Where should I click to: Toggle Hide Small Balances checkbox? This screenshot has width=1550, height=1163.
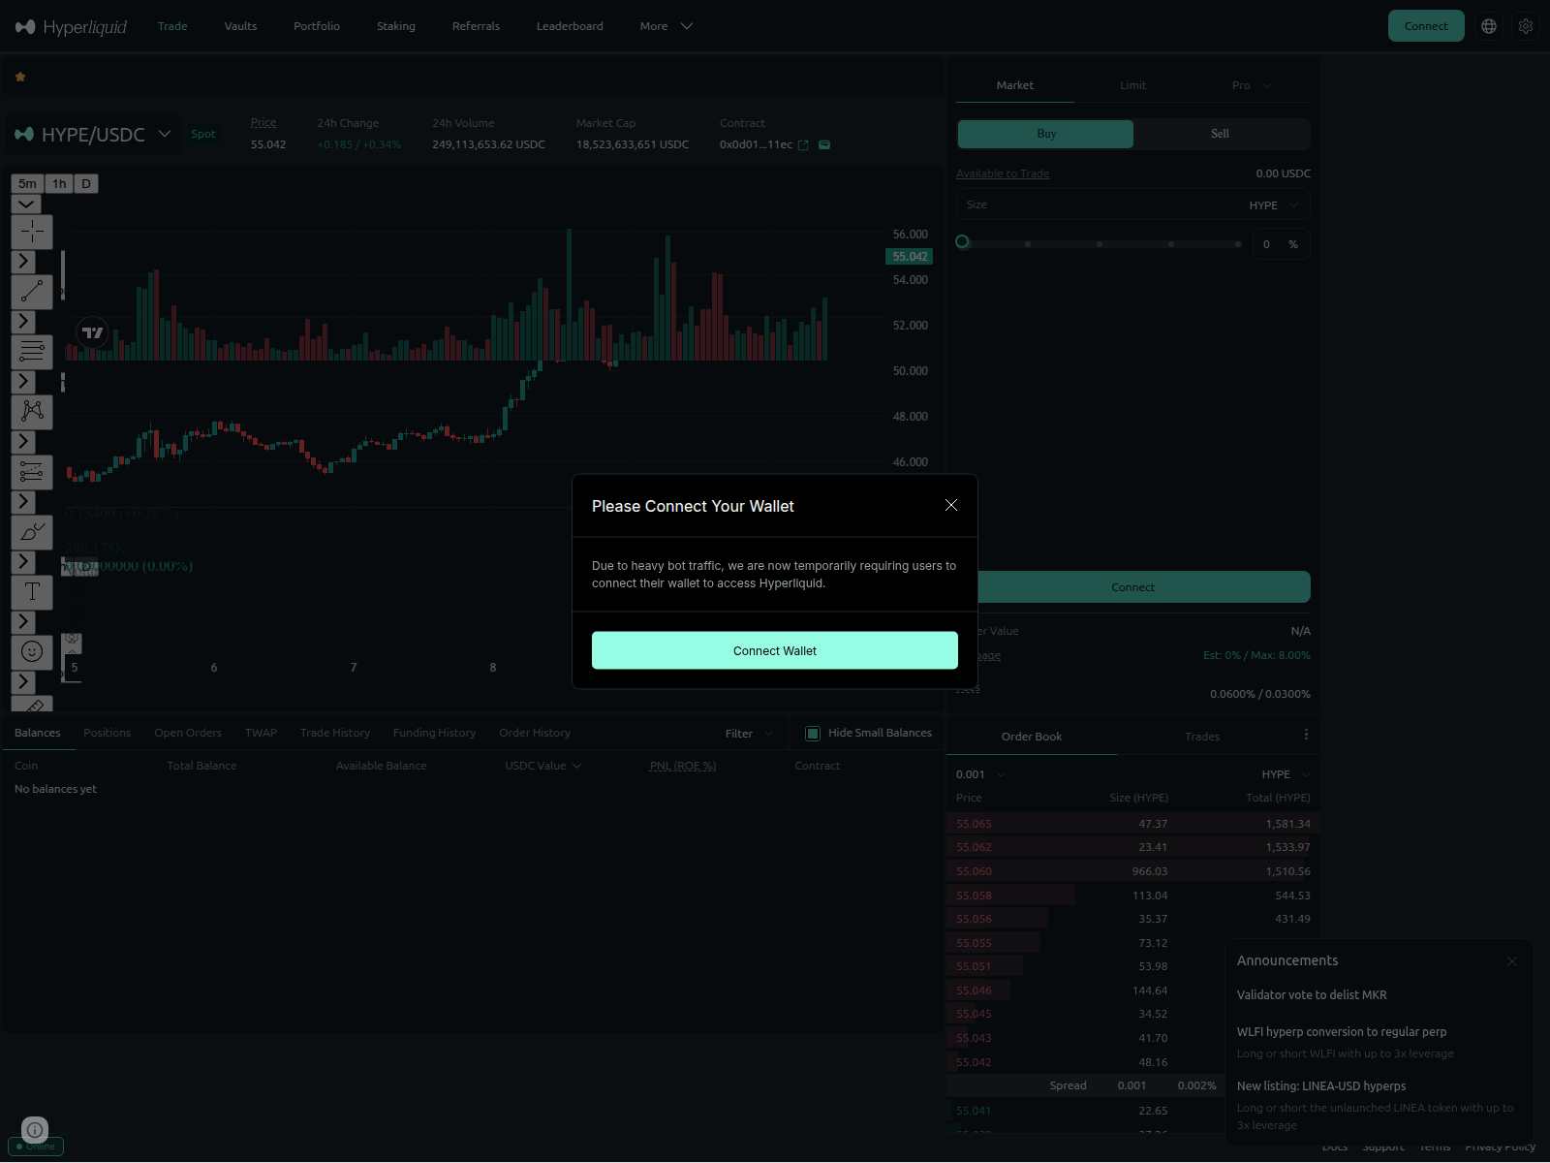(813, 734)
